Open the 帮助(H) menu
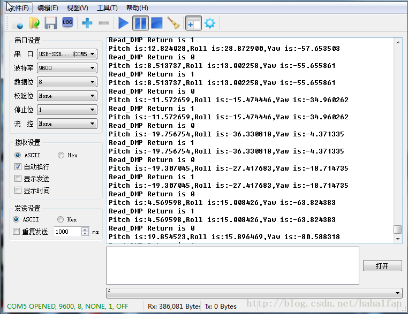Screen dimensions: 408x314 [x=137, y=8]
